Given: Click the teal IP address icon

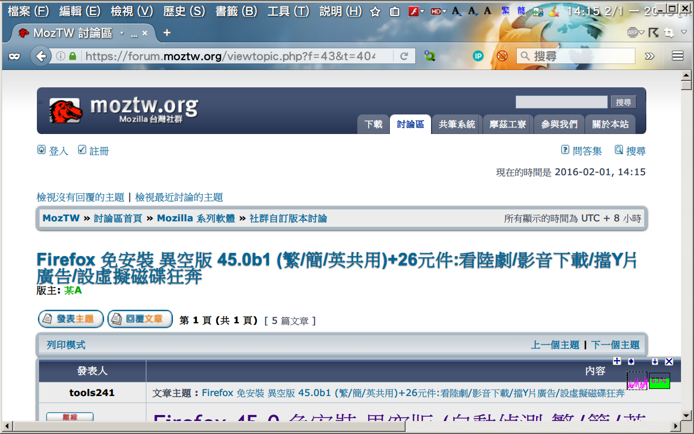Looking at the screenshot, I should tap(478, 56).
